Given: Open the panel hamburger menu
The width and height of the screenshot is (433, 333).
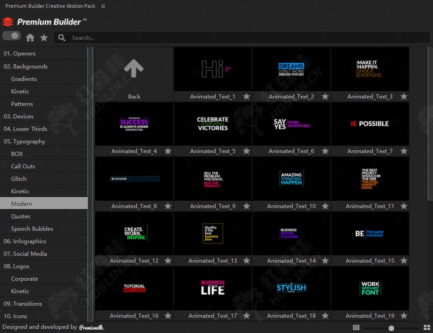Looking at the screenshot, I should (x=103, y=6).
